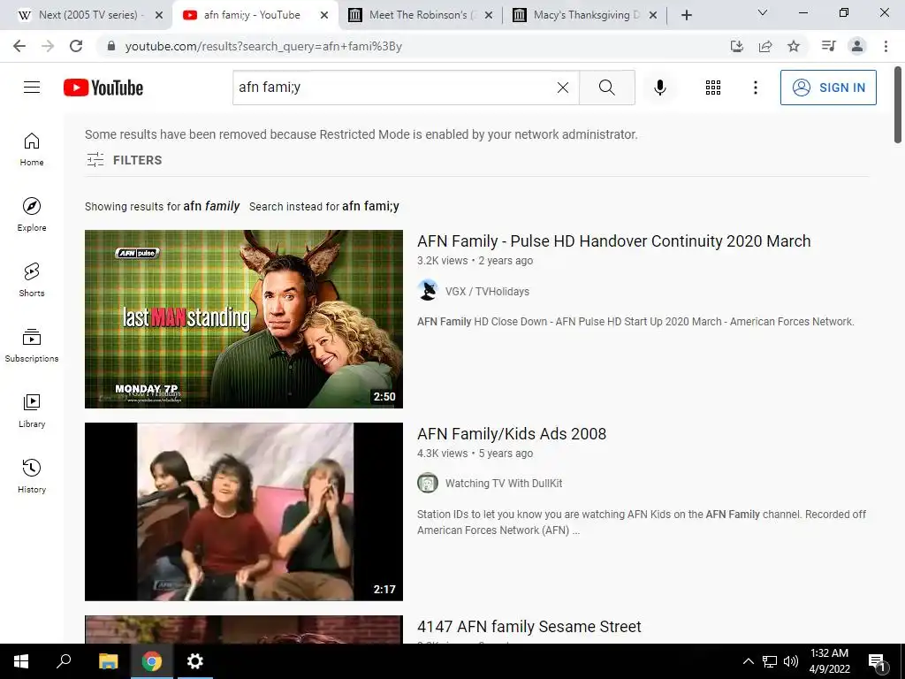Open Shorts in the sidebar
The height and width of the screenshot is (679, 905).
(x=32, y=280)
